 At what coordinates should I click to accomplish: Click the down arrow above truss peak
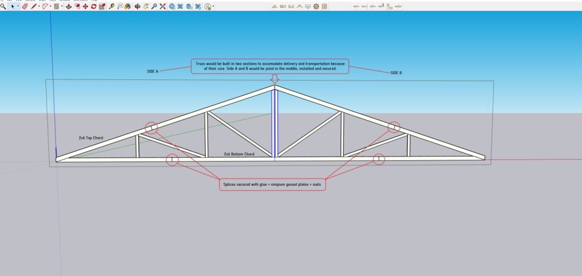pyautogui.click(x=275, y=79)
